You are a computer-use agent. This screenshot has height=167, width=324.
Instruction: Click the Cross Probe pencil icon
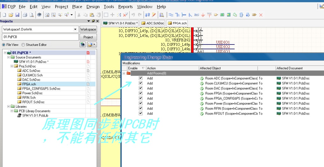coord(154,15)
